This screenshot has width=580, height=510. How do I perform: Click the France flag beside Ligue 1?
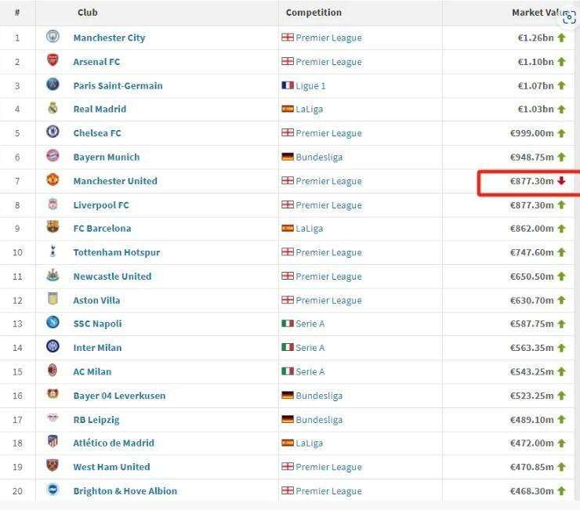pyautogui.click(x=288, y=85)
